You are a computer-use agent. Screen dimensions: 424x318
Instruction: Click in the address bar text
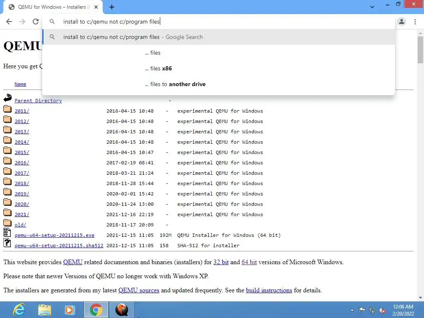click(111, 22)
